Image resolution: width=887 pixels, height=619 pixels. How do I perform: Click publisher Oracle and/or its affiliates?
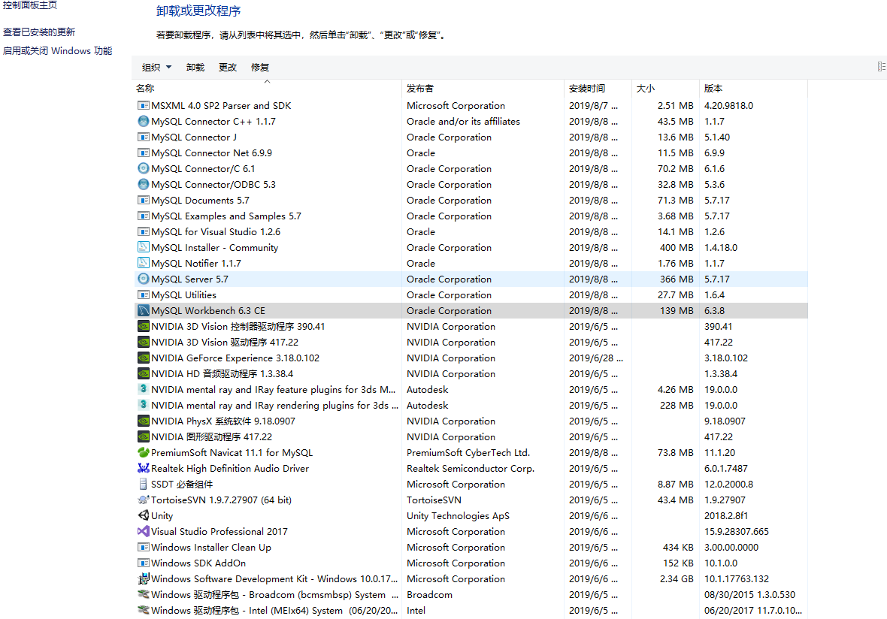click(463, 122)
